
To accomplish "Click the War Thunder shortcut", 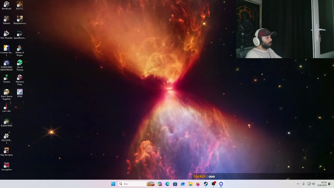I will pyautogui.click(x=7, y=35).
